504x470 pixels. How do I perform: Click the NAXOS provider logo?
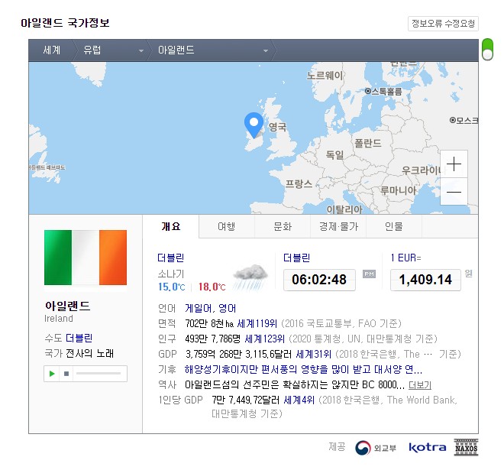pyautogui.click(x=466, y=448)
